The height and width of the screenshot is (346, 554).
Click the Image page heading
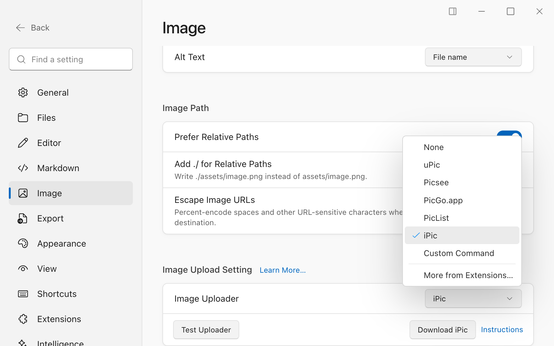coord(184,28)
